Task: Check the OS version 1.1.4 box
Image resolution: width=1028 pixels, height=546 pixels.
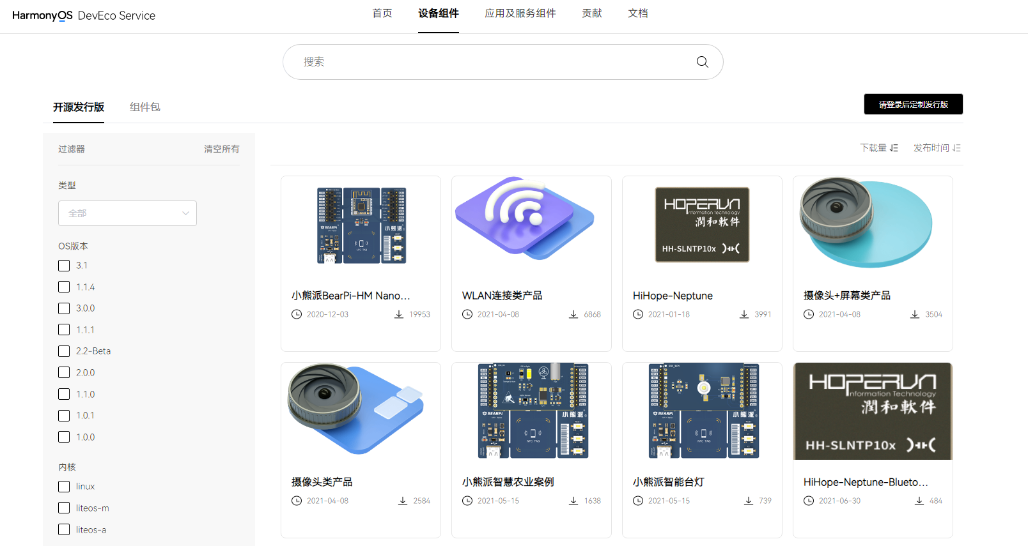Action: [64, 287]
